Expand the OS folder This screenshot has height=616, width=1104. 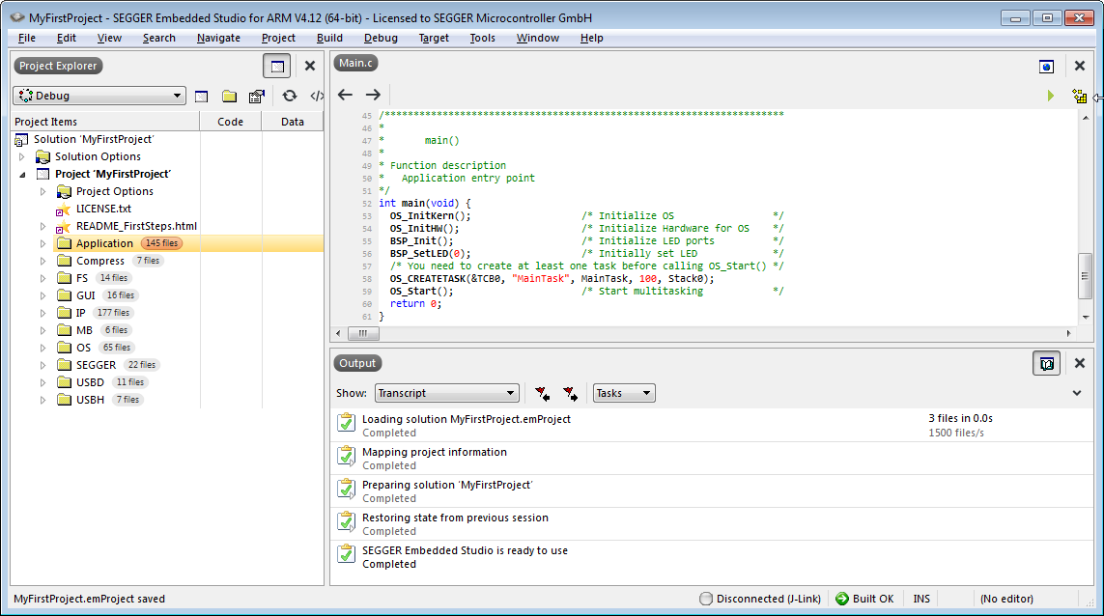click(x=42, y=348)
